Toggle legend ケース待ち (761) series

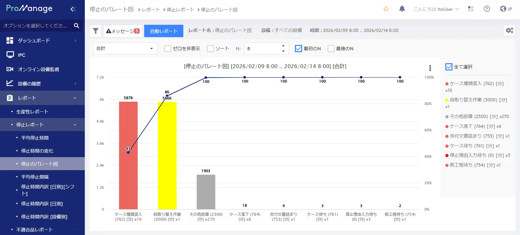[x=472, y=146]
